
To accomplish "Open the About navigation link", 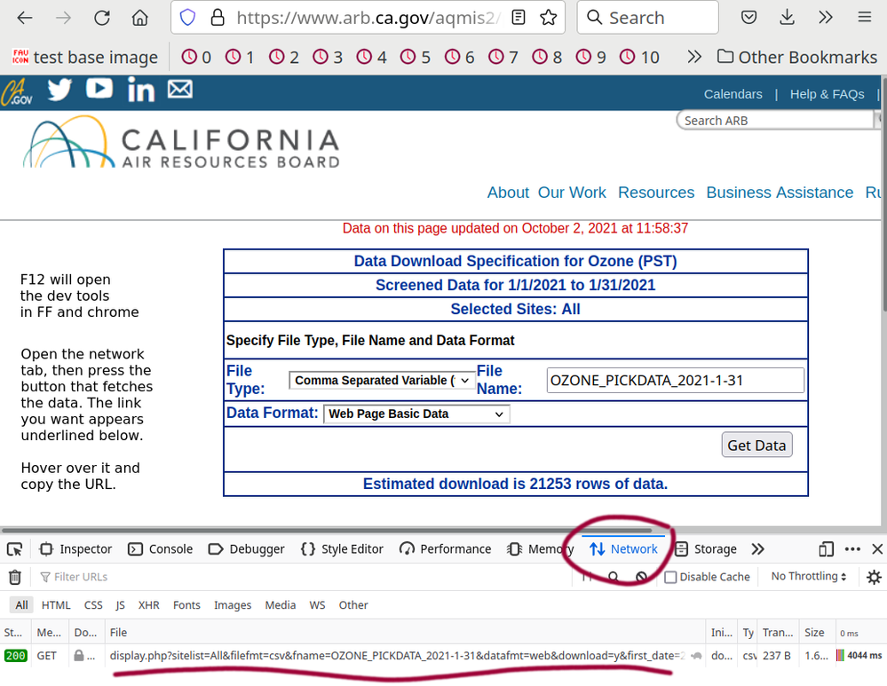I will pos(508,193).
